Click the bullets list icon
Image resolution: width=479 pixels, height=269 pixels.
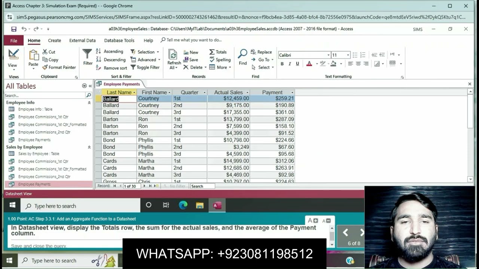click(355, 55)
